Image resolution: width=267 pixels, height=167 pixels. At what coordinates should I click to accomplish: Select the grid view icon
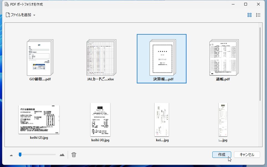249,15
